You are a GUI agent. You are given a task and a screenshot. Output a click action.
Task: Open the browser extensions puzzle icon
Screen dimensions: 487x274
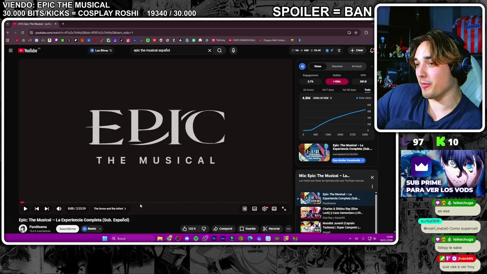coord(366,33)
